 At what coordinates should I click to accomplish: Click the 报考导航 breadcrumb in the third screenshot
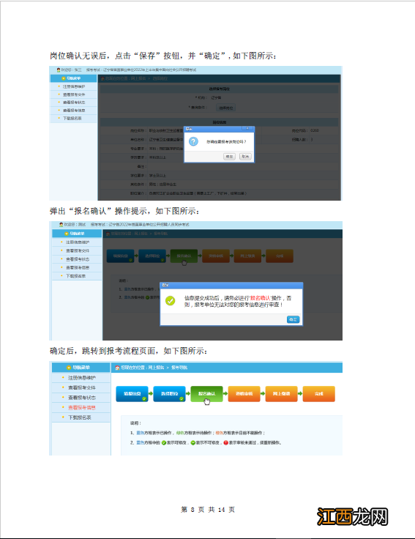click(179, 368)
